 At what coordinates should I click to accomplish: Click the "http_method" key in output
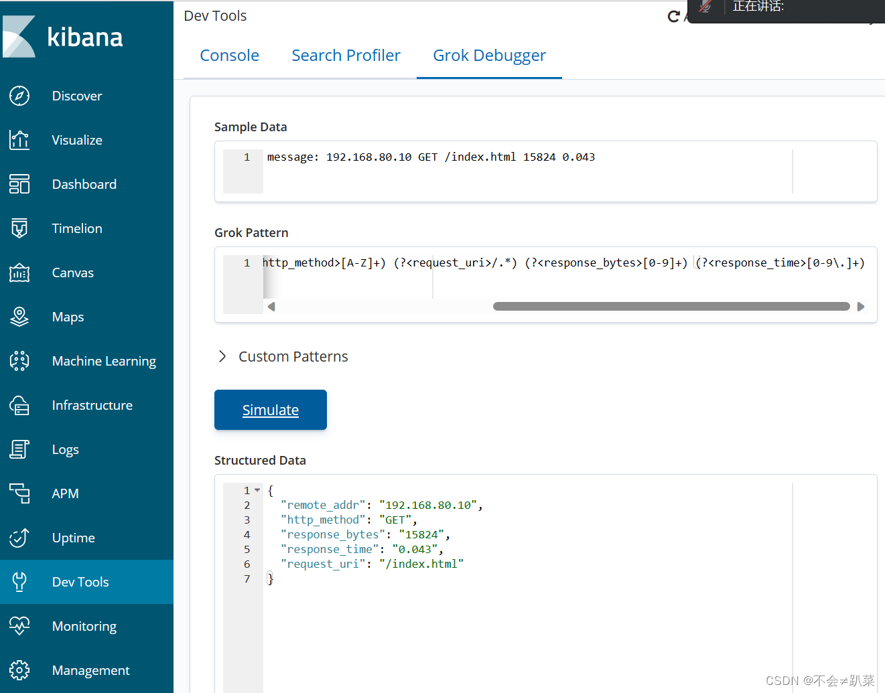coord(323,520)
